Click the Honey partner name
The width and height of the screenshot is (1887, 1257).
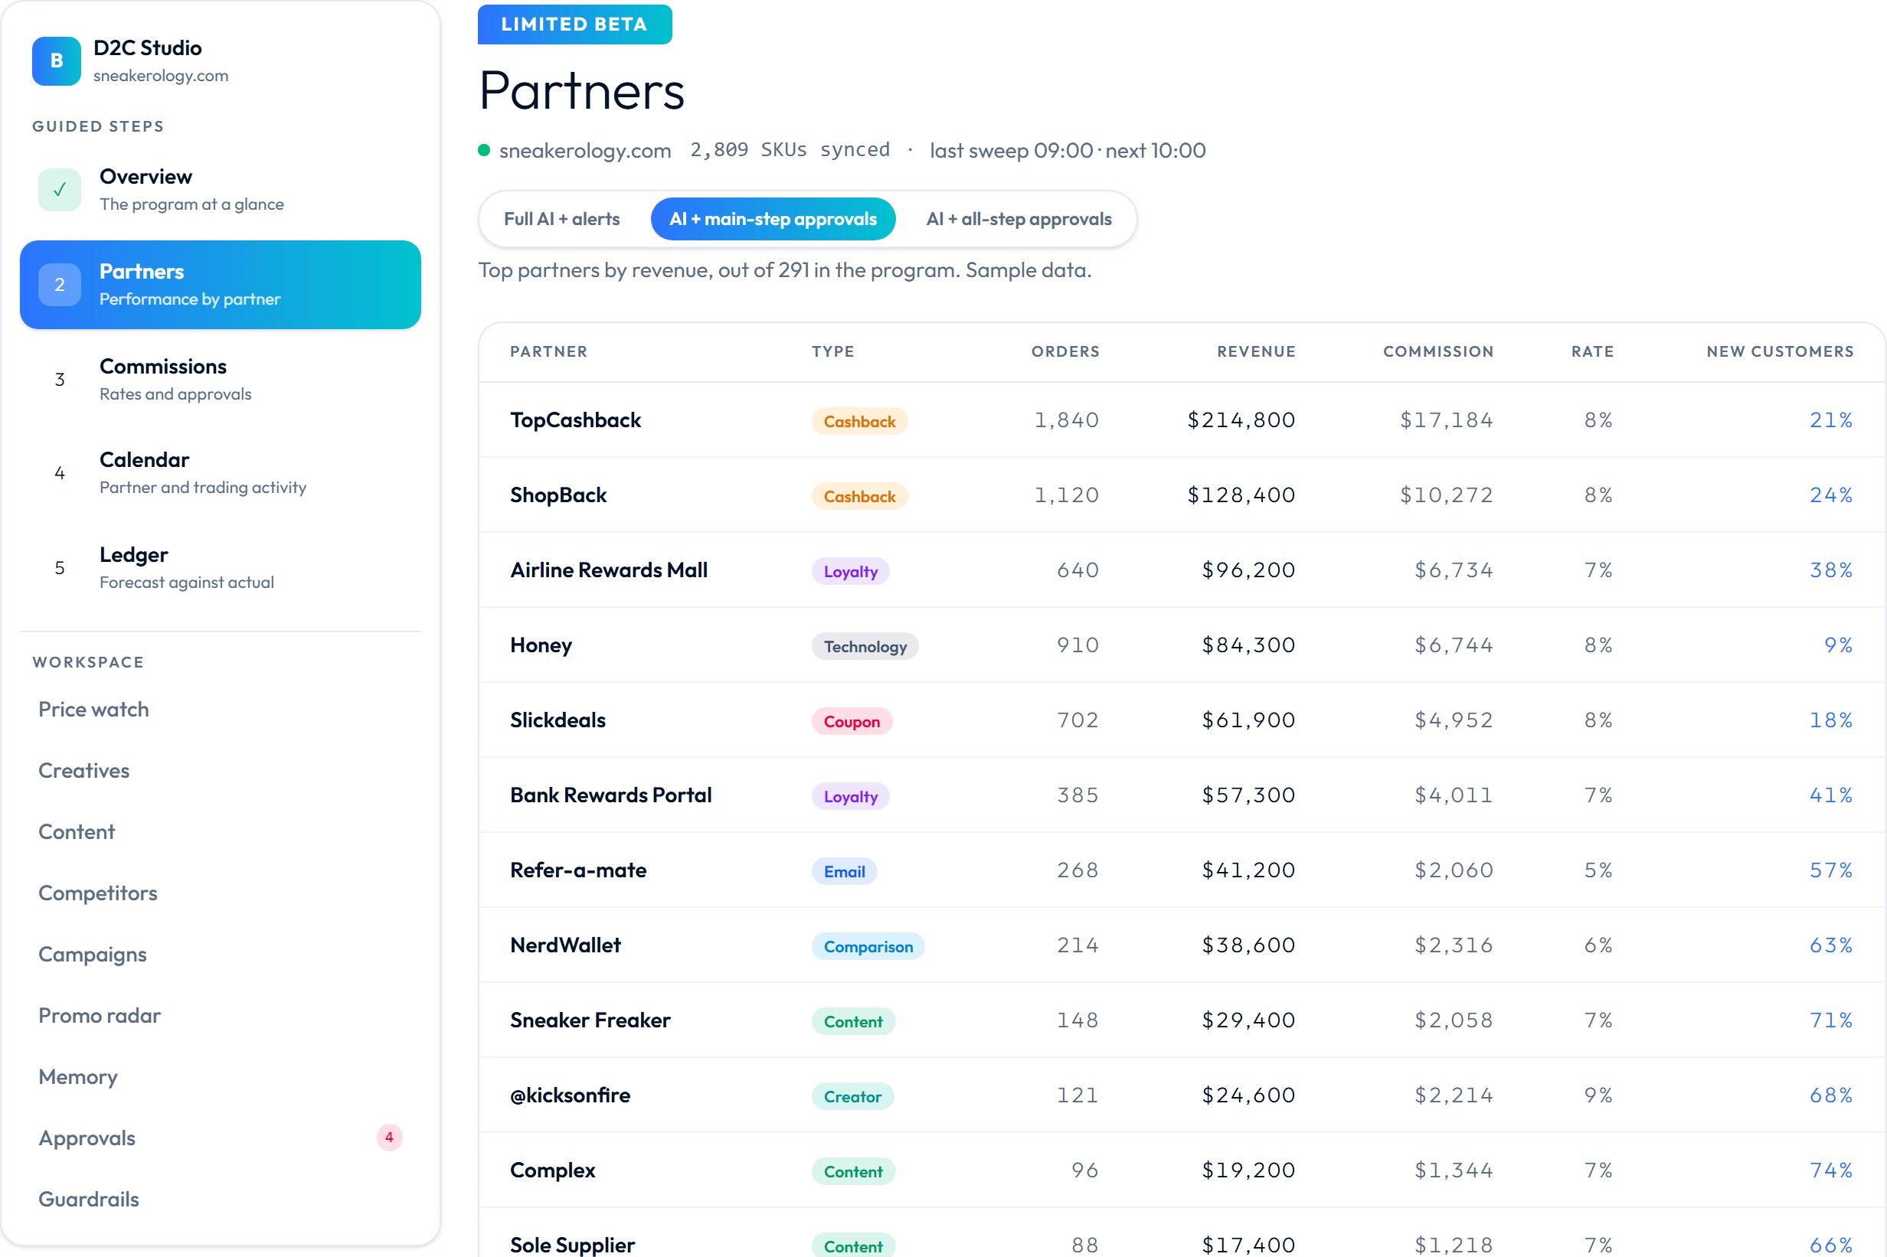click(541, 645)
